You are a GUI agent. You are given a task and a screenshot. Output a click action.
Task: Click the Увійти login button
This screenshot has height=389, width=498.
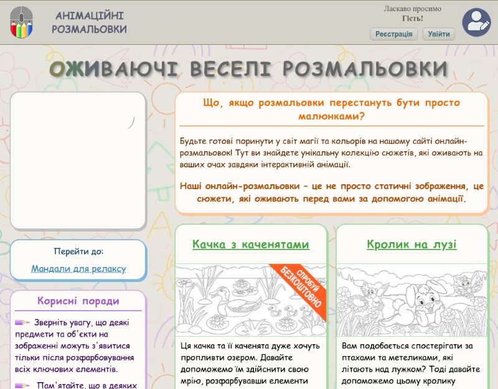439,34
